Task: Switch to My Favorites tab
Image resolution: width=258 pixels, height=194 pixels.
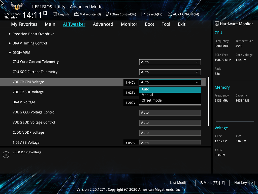Action: coord(24,24)
